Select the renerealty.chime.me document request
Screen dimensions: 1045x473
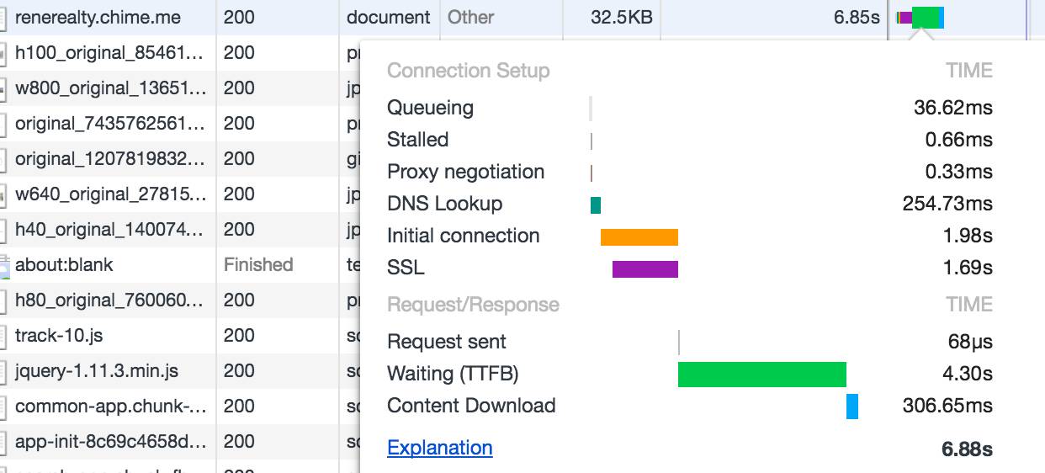click(x=98, y=17)
